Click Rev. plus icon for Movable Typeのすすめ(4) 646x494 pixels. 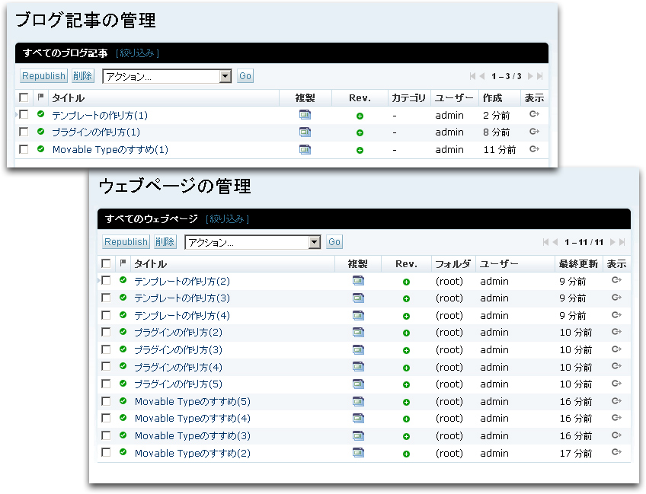[406, 419]
